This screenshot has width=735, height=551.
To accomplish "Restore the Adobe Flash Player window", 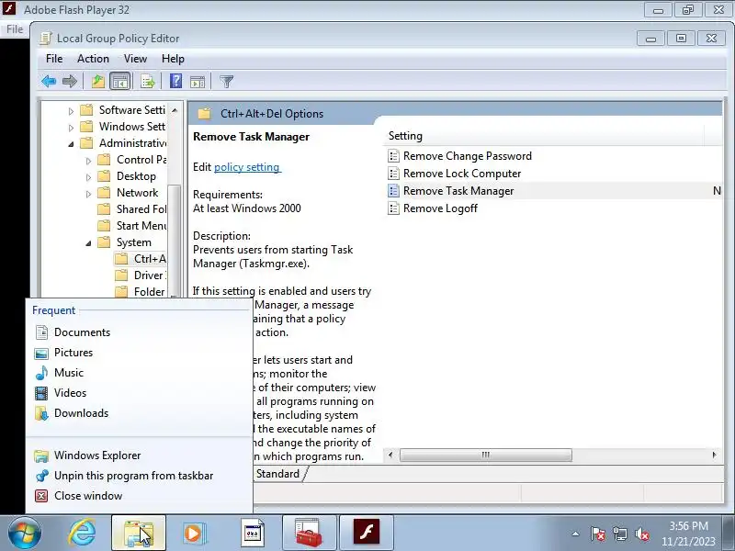I will [688, 10].
